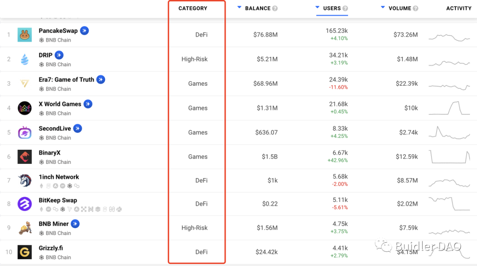Image resolution: width=477 pixels, height=266 pixels.
Task: Click the blue badge next to DRIP
Action: (59, 55)
